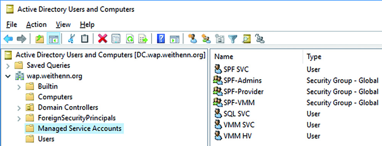
Task: Click Add to group toolbar icon
Action: pyautogui.click(x=260, y=39)
